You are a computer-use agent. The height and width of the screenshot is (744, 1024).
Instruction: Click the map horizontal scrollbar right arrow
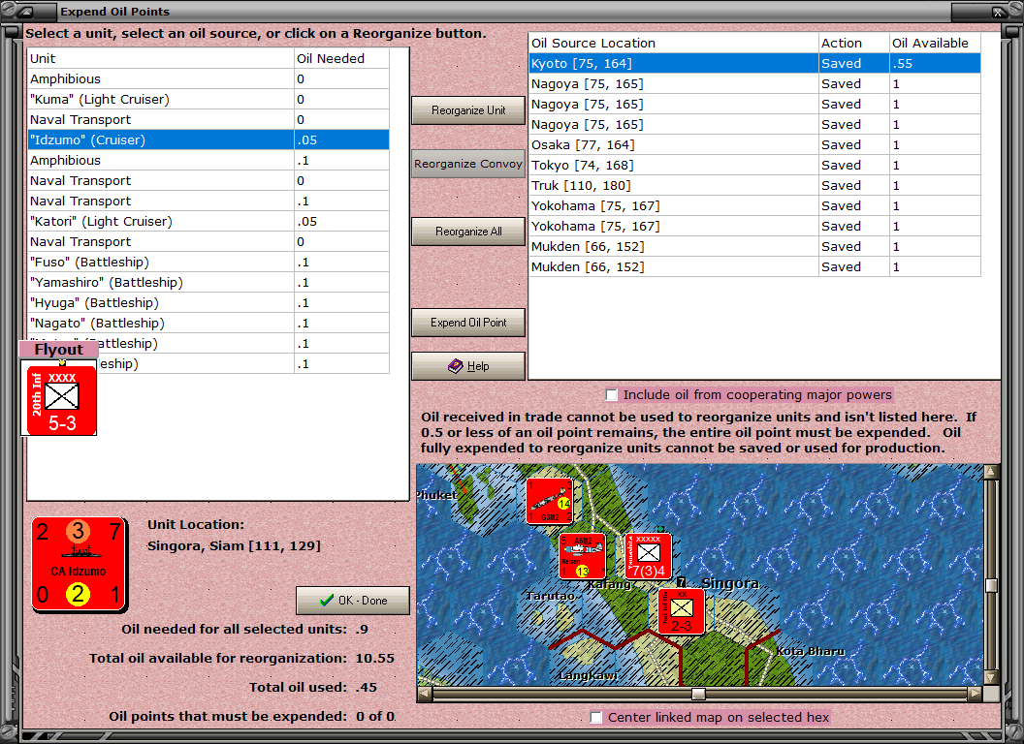click(975, 694)
